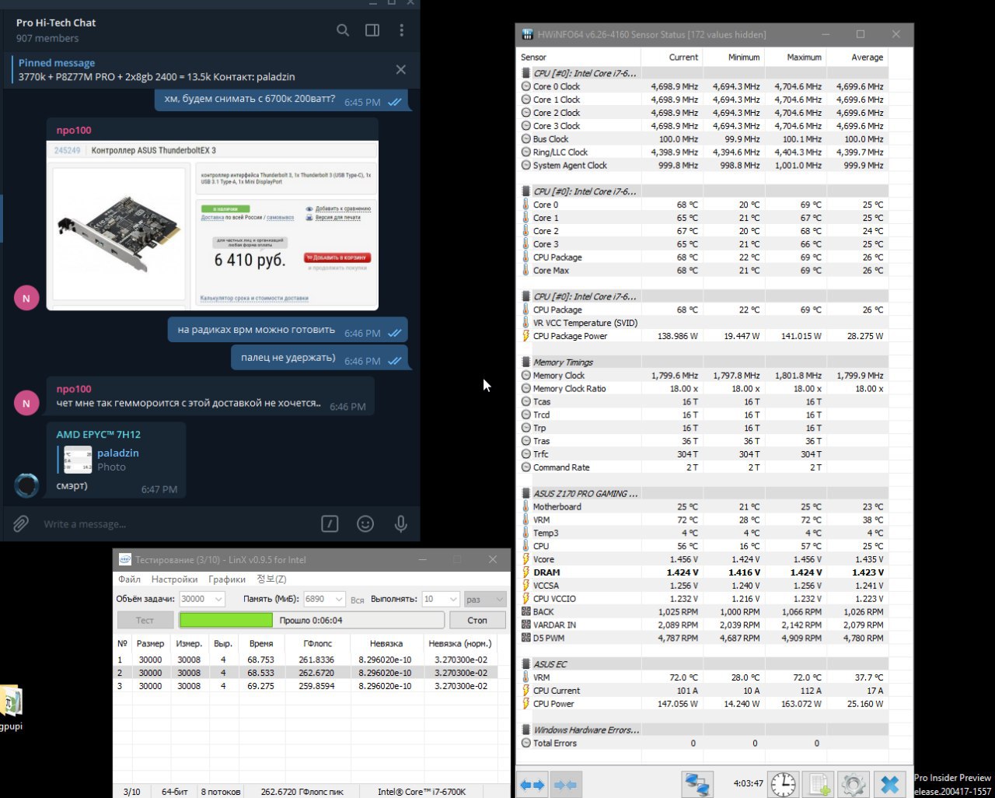
Task: Start HWiNFO logging document-plus icon
Action: pyautogui.click(x=819, y=785)
